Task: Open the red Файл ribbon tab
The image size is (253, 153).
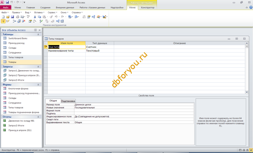Action: tap(6, 7)
